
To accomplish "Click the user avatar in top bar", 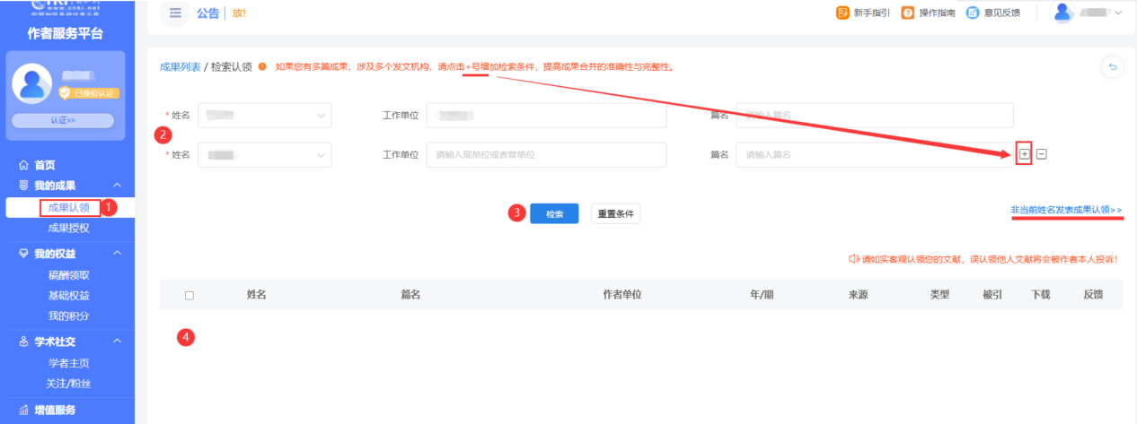I will tap(1064, 13).
